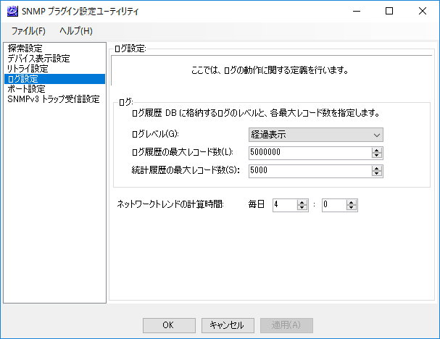
Task: Click the 適用(A) button
Action: (x=286, y=325)
